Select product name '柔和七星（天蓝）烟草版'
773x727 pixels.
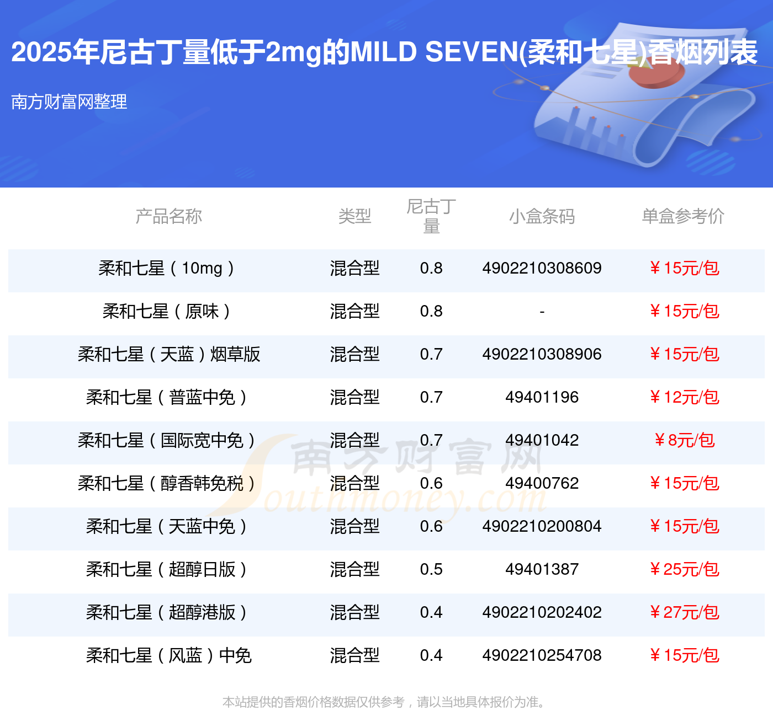point(169,354)
